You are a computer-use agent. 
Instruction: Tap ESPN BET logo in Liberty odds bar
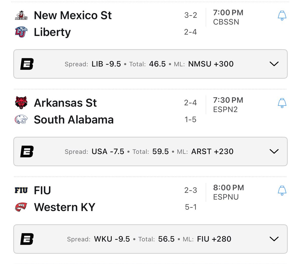point(27,64)
